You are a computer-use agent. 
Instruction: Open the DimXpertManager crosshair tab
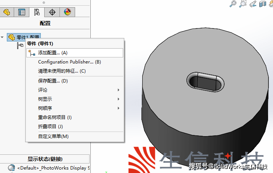click(x=52, y=12)
